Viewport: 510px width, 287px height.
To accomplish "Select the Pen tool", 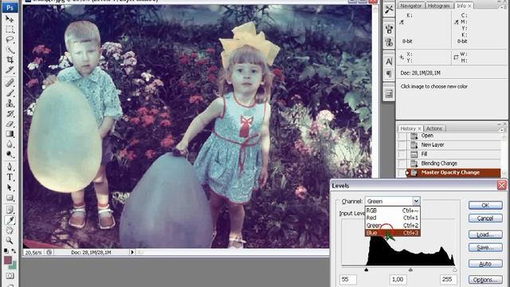I will click(x=10, y=167).
